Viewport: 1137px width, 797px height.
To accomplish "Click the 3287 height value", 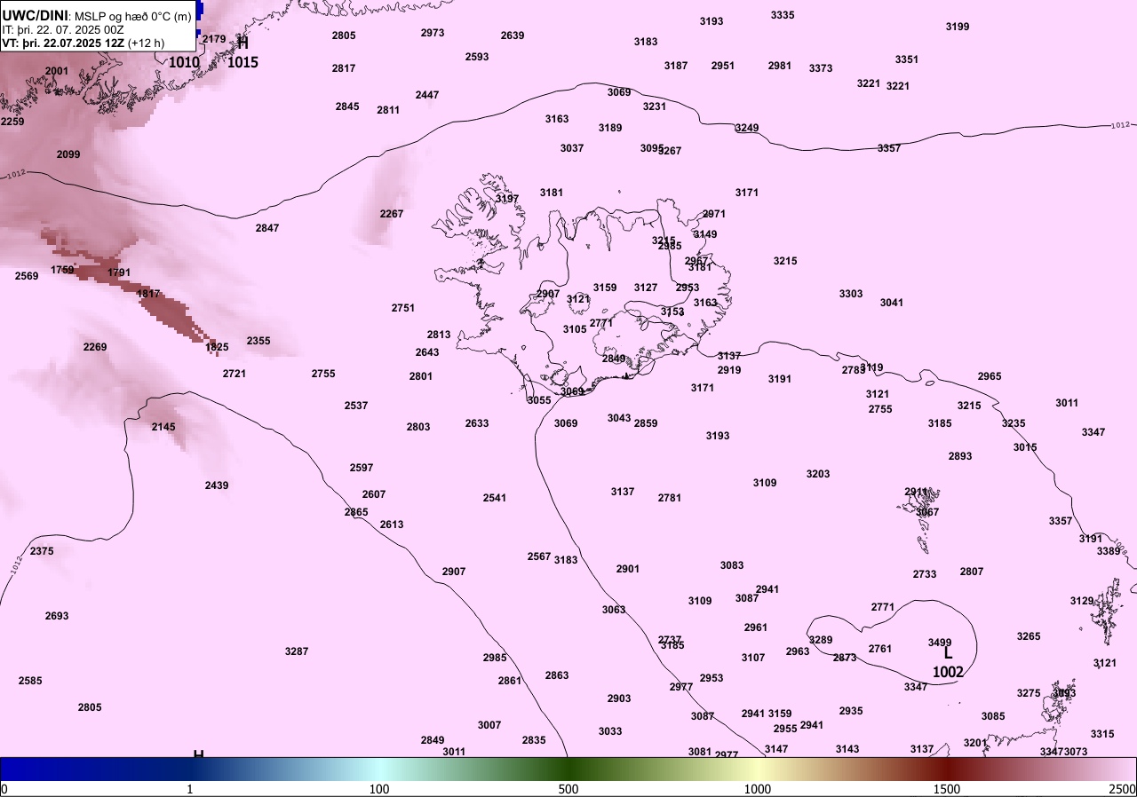I will pyautogui.click(x=297, y=651).
